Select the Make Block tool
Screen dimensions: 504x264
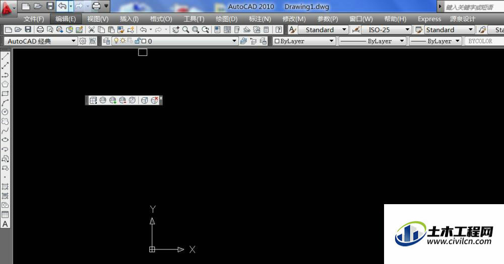[x=5, y=168]
